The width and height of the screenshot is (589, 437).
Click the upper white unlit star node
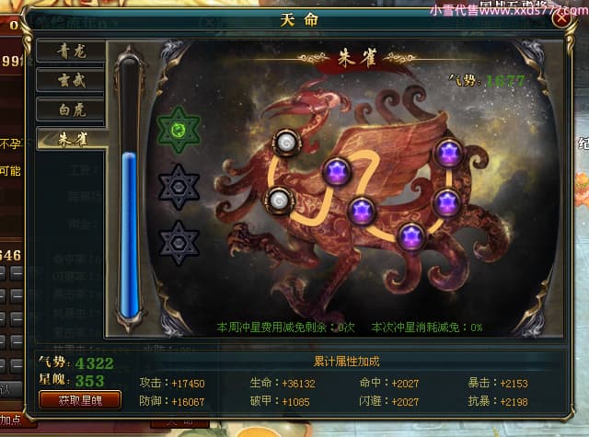[x=286, y=143]
